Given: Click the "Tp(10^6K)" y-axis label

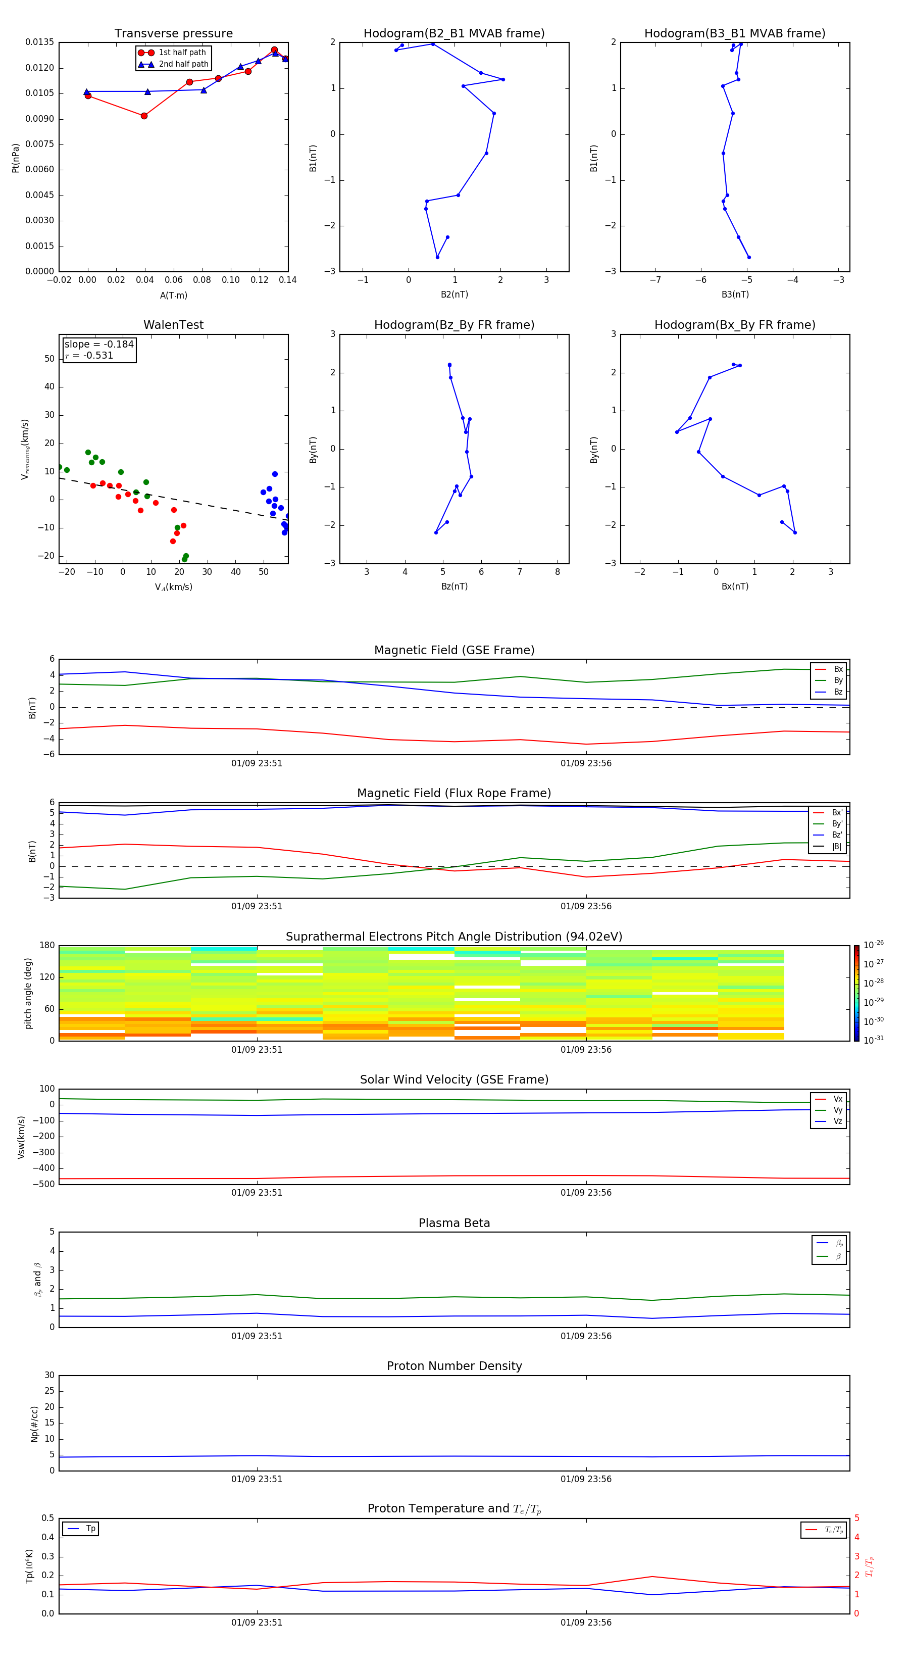Looking at the screenshot, I should pos(29,1566).
